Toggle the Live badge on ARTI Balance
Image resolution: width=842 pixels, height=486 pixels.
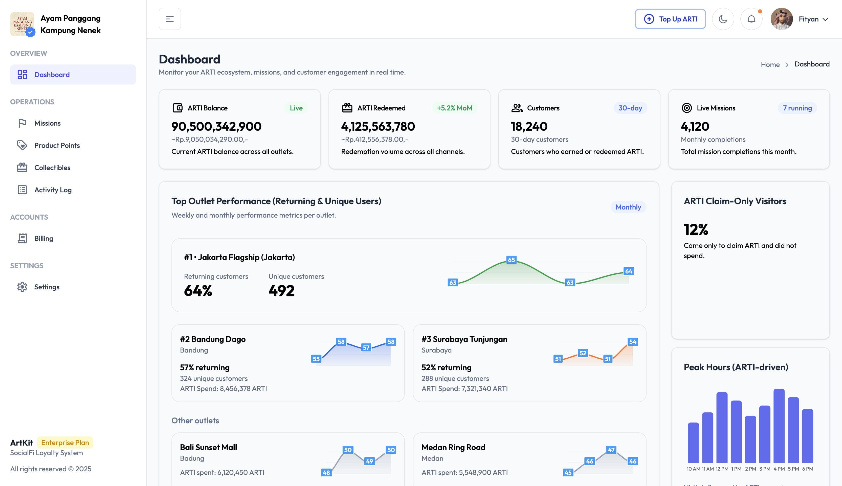coord(296,108)
